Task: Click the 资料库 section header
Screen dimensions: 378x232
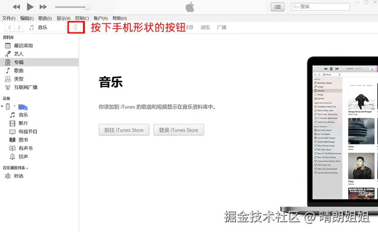Action: point(8,37)
